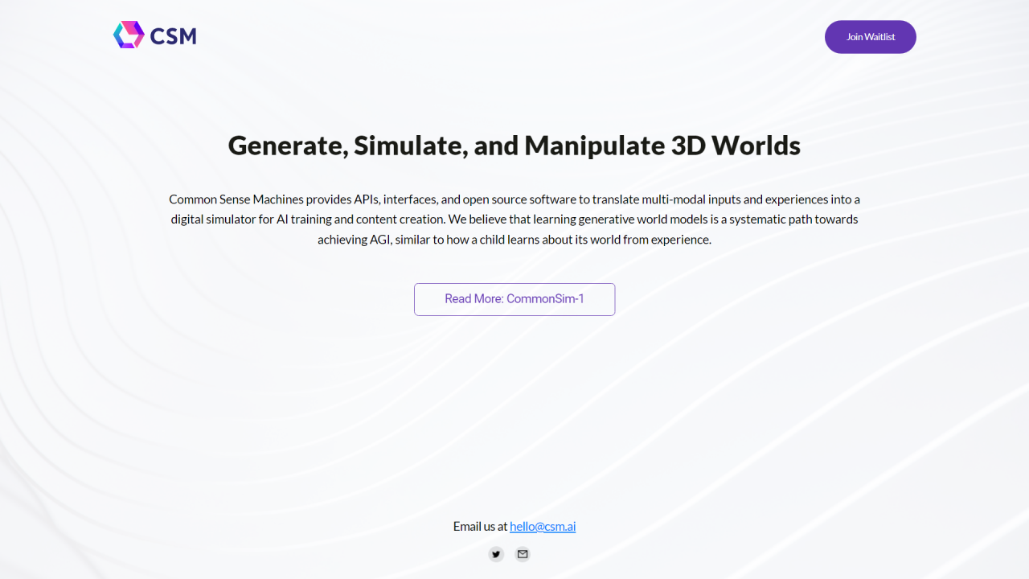This screenshot has width=1029, height=579.
Task: Click "Common Sense Machines" in the paragraph
Action: [x=236, y=199]
